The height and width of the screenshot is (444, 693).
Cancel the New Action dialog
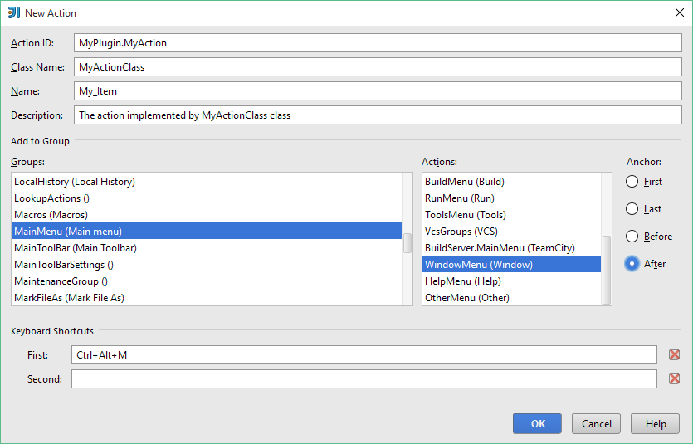tap(596, 424)
